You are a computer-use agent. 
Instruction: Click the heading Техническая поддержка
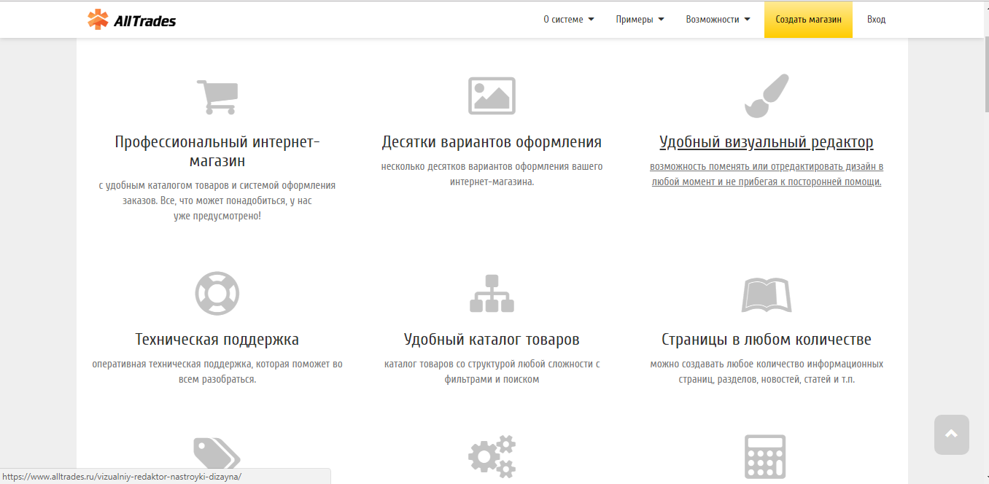(x=216, y=338)
